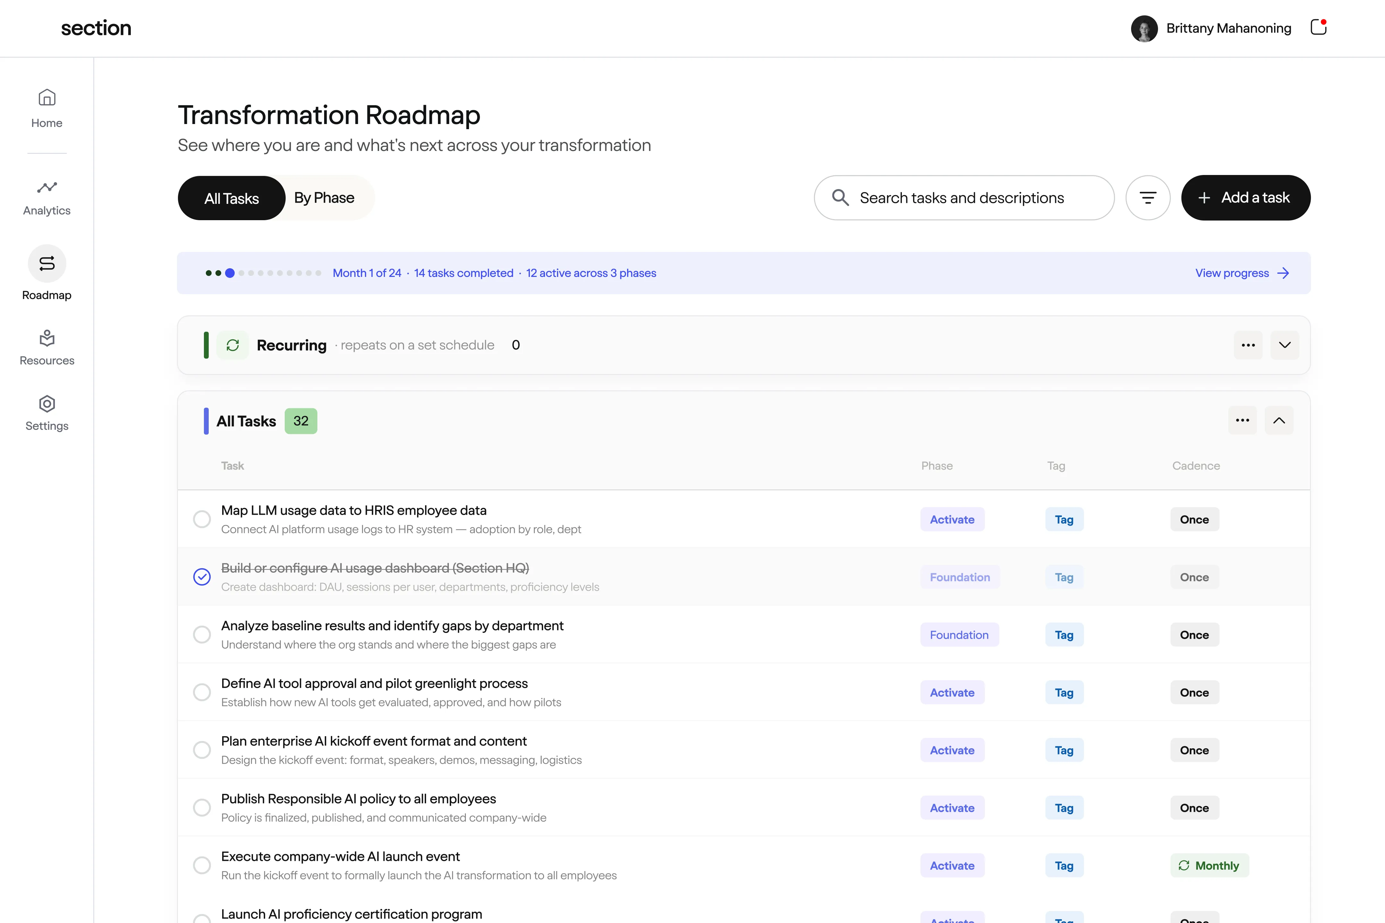The width and height of the screenshot is (1385, 923).
Task: Click the filter icon beside search
Action: 1148,198
